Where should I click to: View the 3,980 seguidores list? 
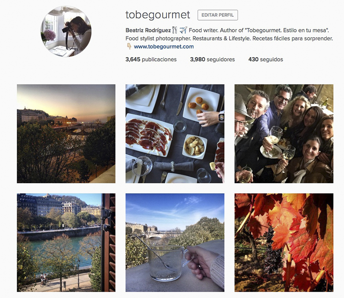tap(212, 60)
